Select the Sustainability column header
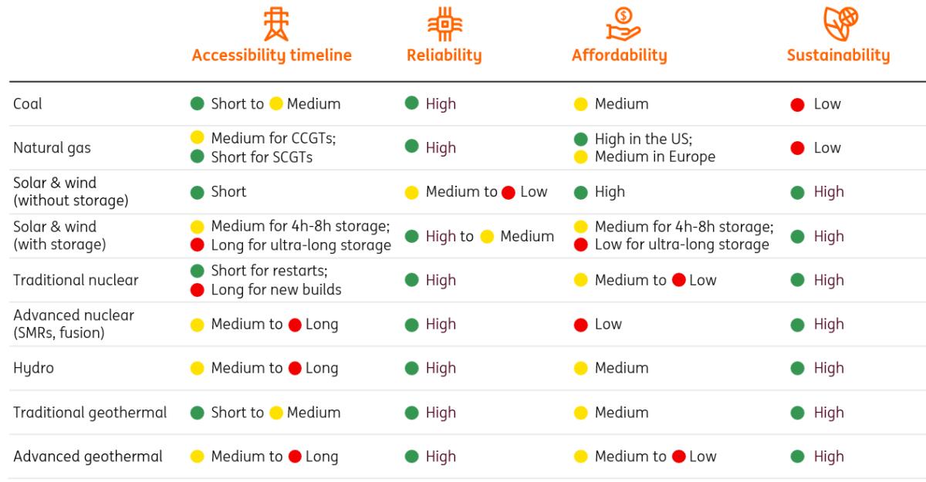Viewport: 926px width, 482px height. 838,56
